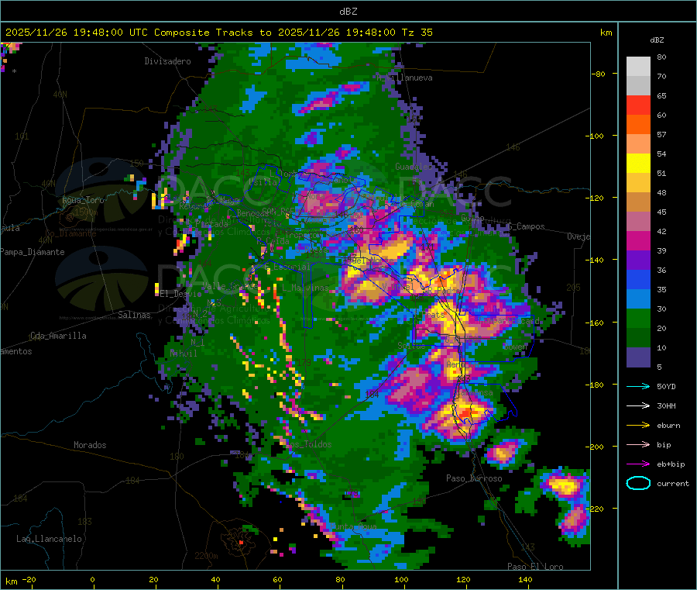Screen dimensions: 697x590
Task: Click the dBZ title at top
Action: tap(348, 12)
